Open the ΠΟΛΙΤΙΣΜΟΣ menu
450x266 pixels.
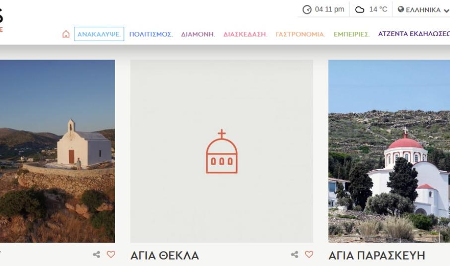click(x=151, y=34)
